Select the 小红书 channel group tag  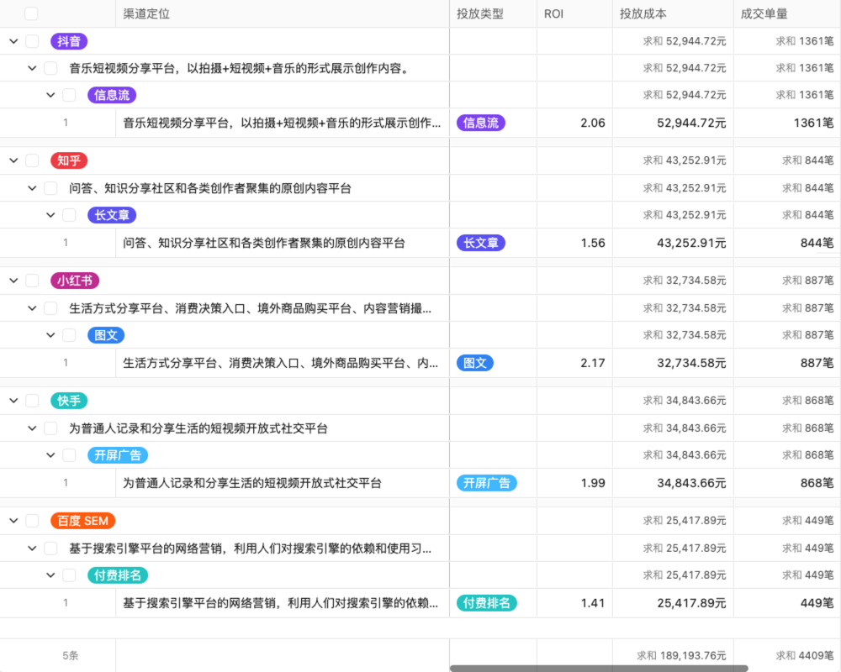pos(72,280)
